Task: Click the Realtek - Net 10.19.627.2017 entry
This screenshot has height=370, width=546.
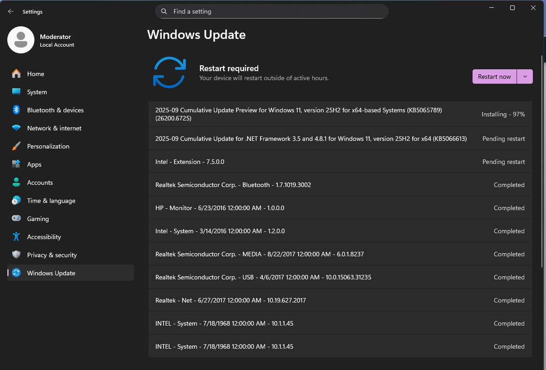Action: (x=340, y=300)
